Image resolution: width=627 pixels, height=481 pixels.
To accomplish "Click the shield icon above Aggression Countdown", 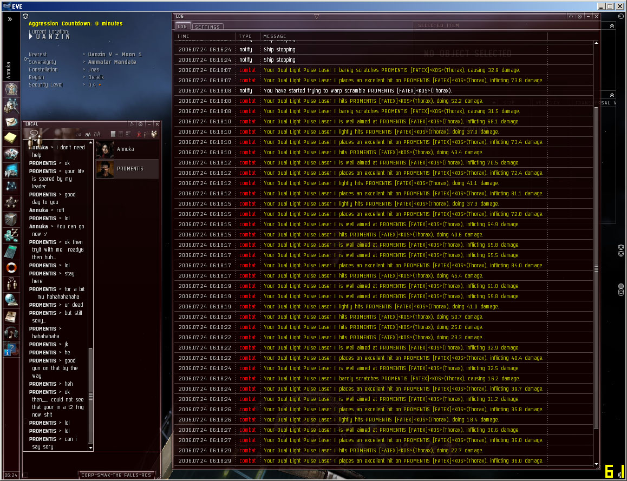I will coord(25,16).
